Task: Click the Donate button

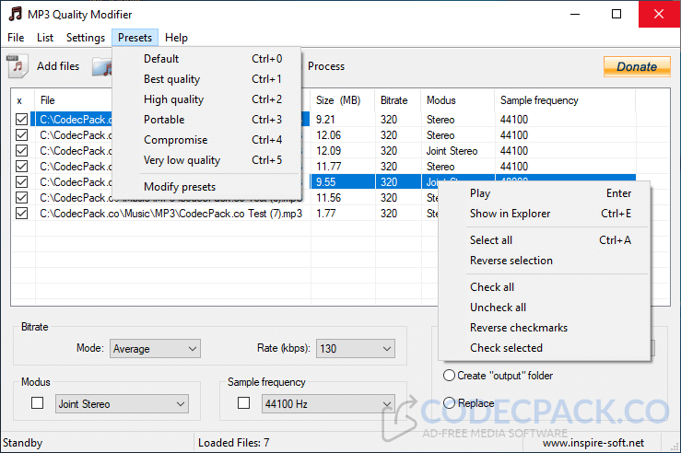Action: point(637,66)
